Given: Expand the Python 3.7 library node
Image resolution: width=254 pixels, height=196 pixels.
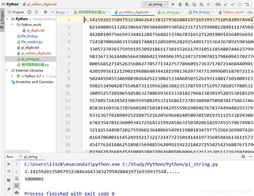Looking at the screenshot, I should click(12, 76).
